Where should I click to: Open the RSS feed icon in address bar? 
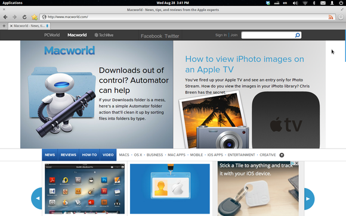pos(330,17)
